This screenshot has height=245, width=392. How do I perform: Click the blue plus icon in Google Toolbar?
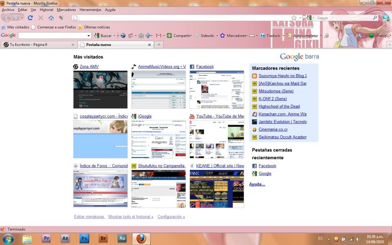pos(148,36)
